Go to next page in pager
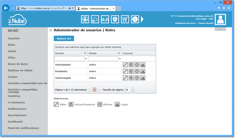The width and height of the screenshot is (235, 138). pyautogui.click(x=99, y=90)
